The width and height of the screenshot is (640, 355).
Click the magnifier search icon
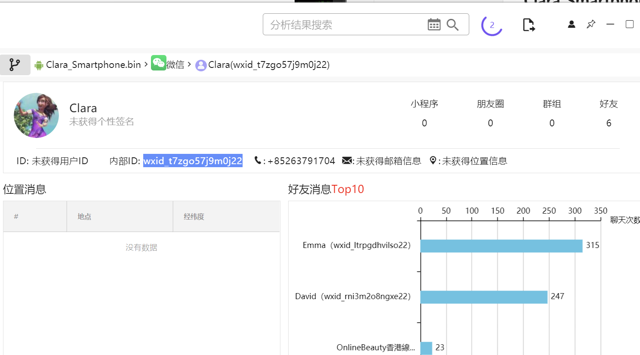click(x=452, y=24)
